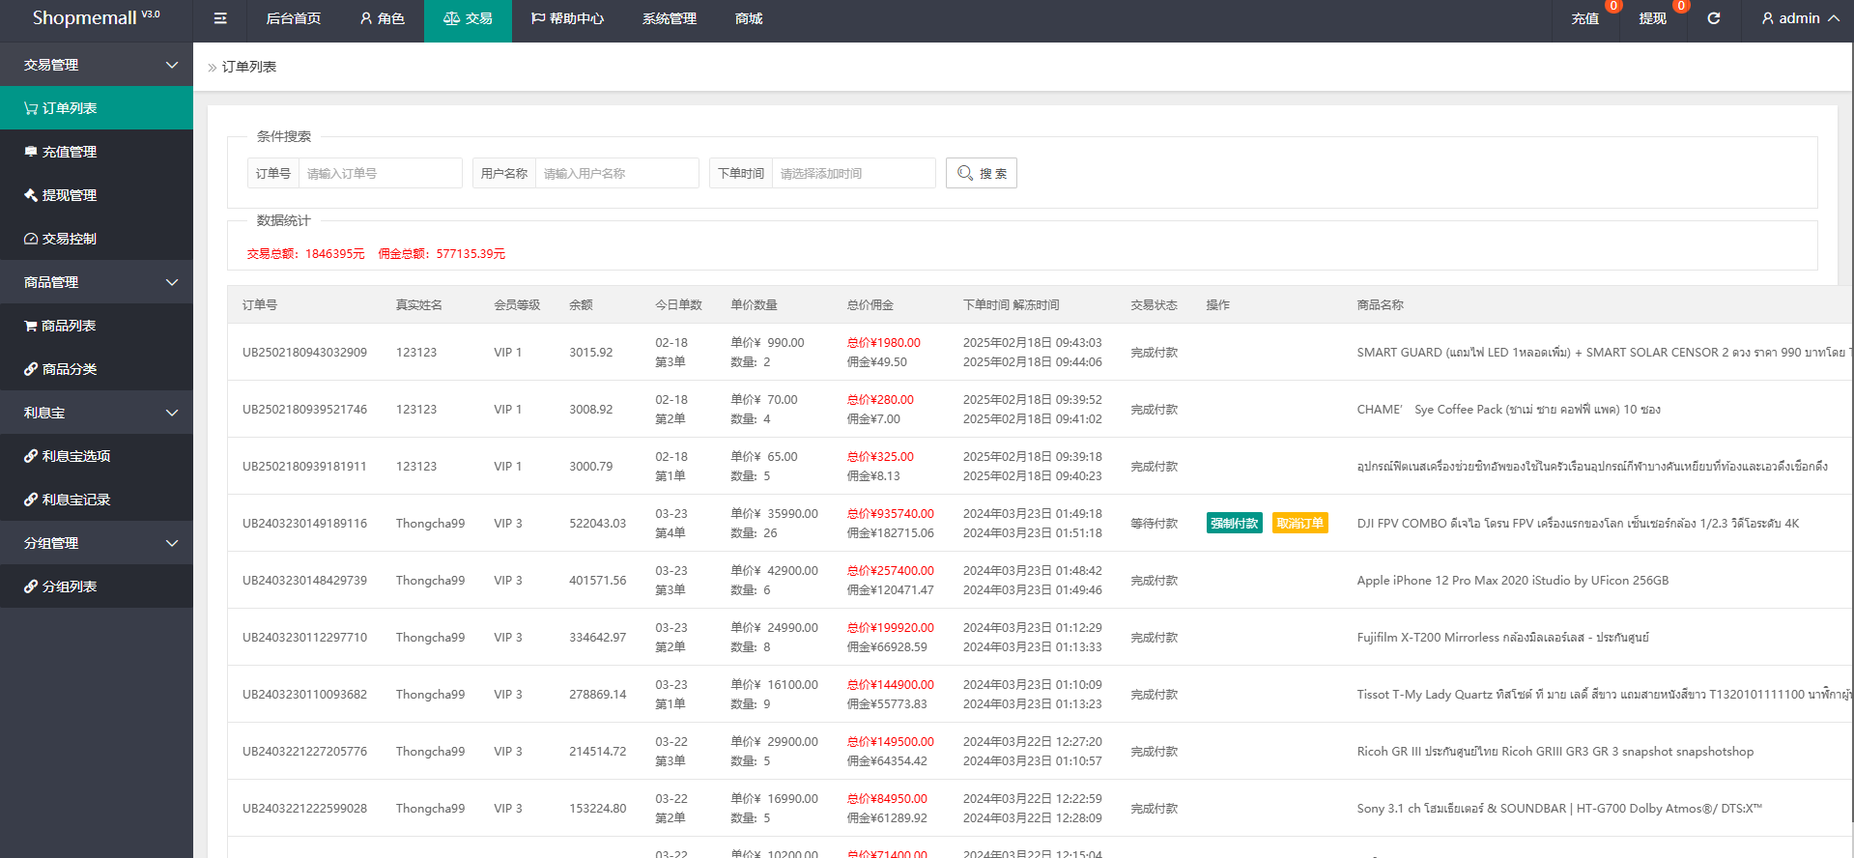This screenshot has height=858, width=1854.
Task: Open the 帮助中心 top menu
Action: pos(567,18)
